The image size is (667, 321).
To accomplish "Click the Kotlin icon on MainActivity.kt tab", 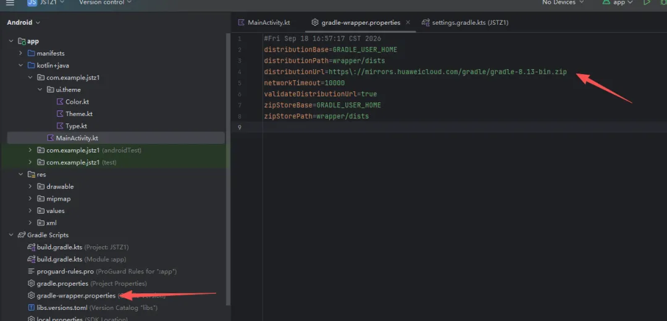I will 241,23.
